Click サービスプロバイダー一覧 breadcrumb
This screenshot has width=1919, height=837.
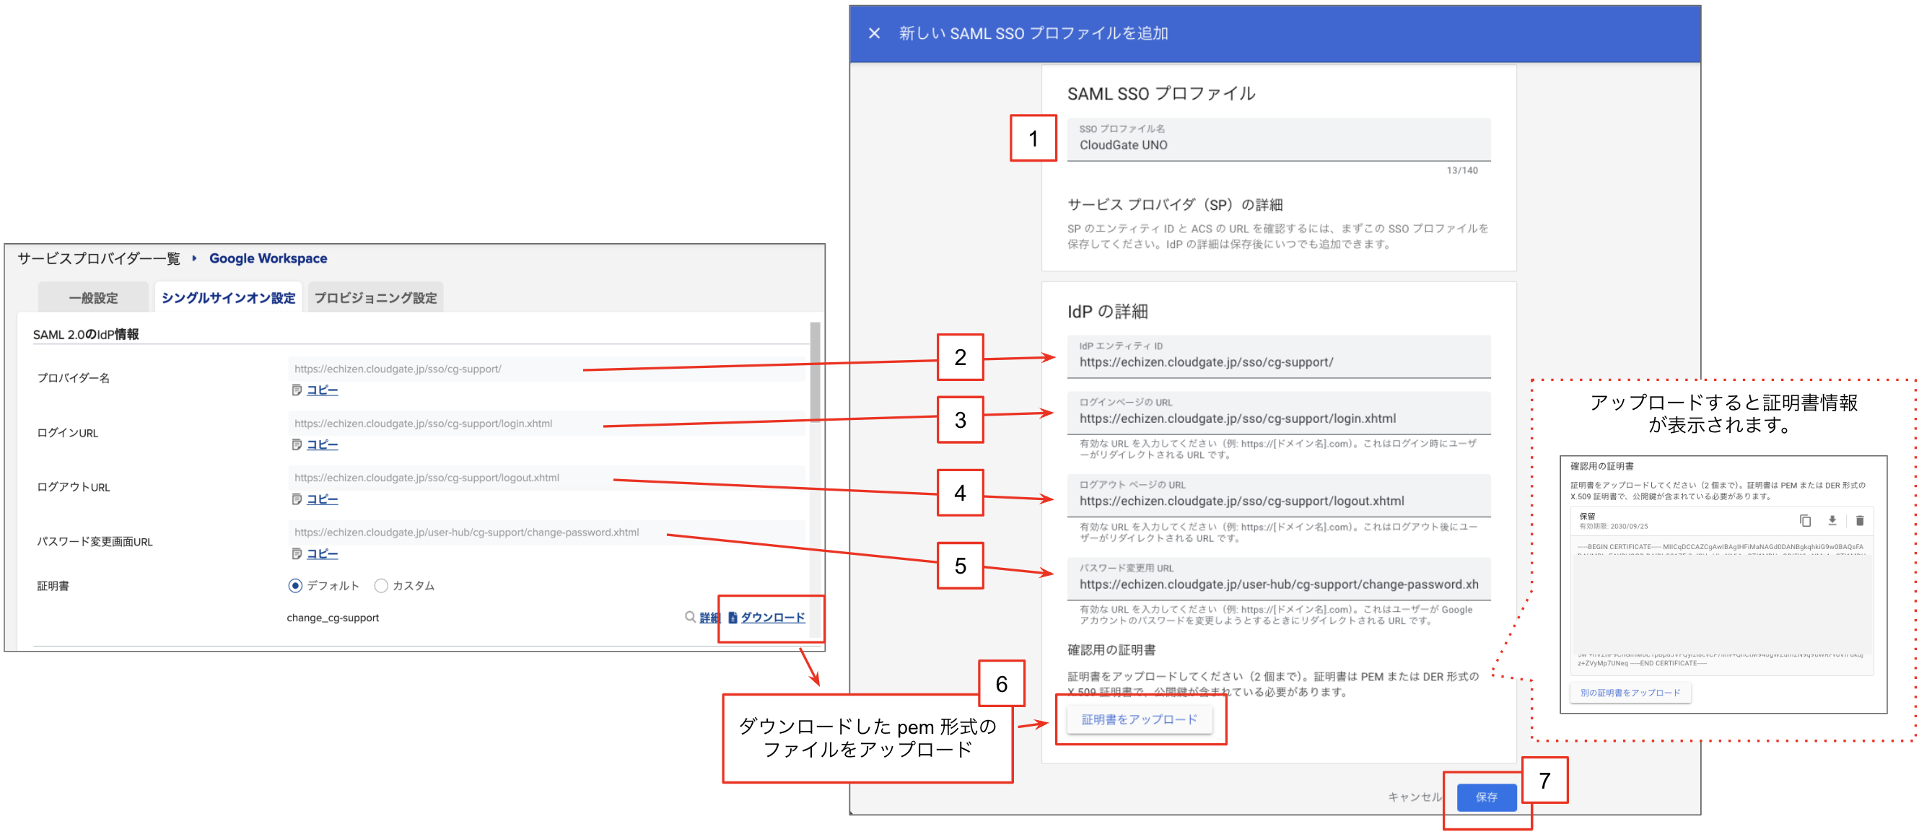99,258
